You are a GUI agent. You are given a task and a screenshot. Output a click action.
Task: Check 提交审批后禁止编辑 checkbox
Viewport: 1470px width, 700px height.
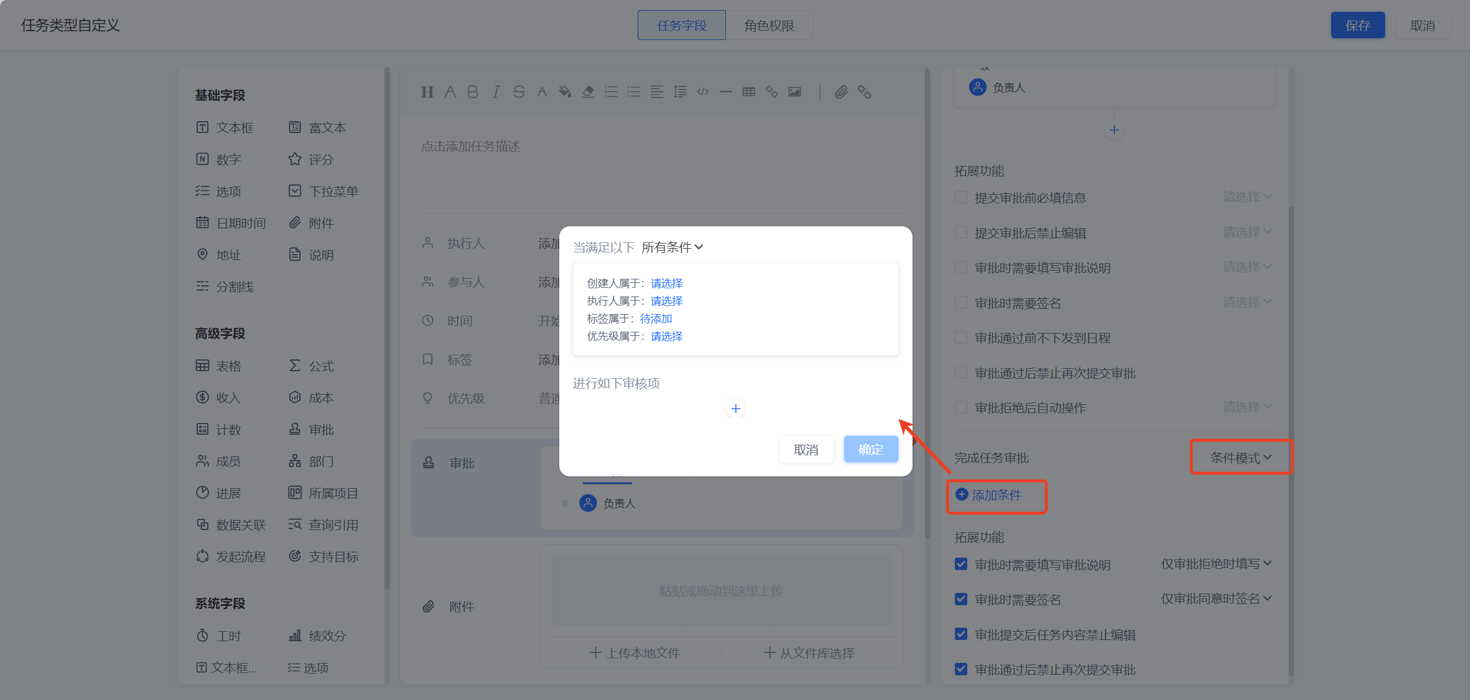click(x=961, y=233)
